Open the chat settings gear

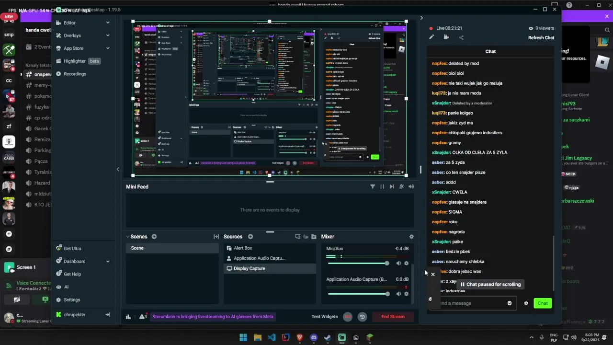(526, 303)
